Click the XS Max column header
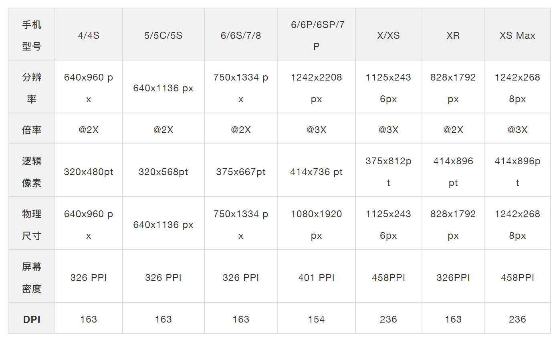Screen dimensions: 559x341 517,36
